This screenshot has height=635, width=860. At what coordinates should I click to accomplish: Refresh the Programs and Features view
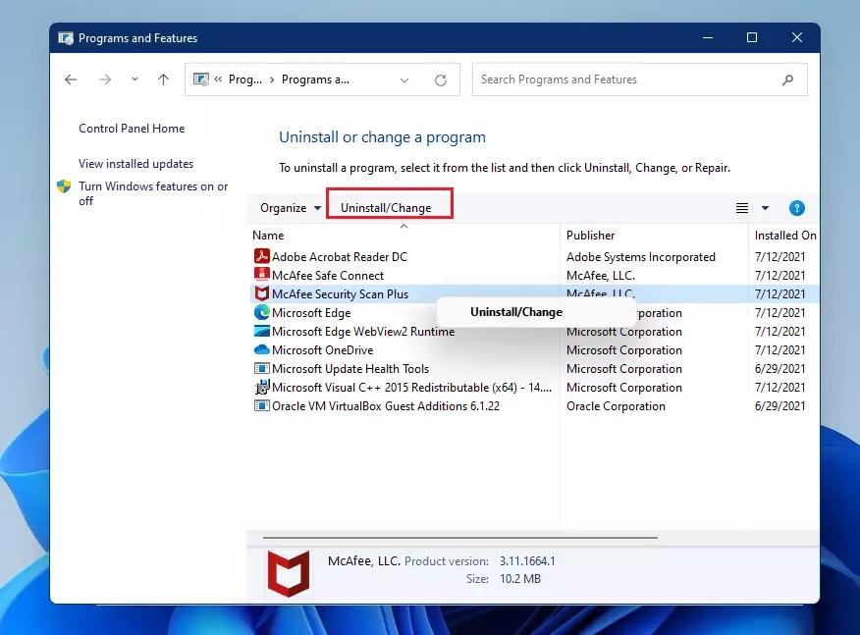pyautogui.click(x=442, y=79)
